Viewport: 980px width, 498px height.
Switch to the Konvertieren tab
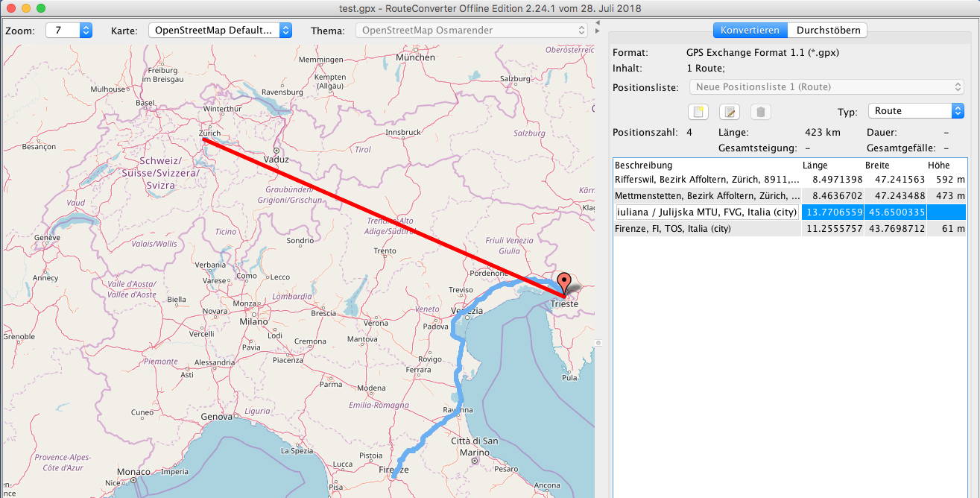pos(750,31)
